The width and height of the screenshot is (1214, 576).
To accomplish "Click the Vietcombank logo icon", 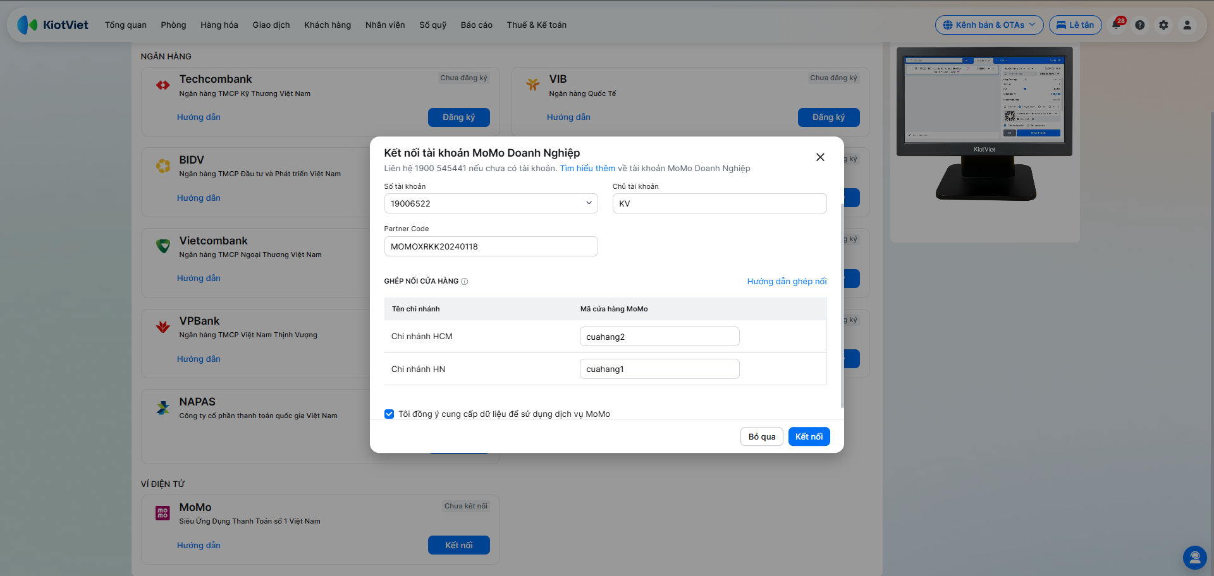I will point(163,246).
